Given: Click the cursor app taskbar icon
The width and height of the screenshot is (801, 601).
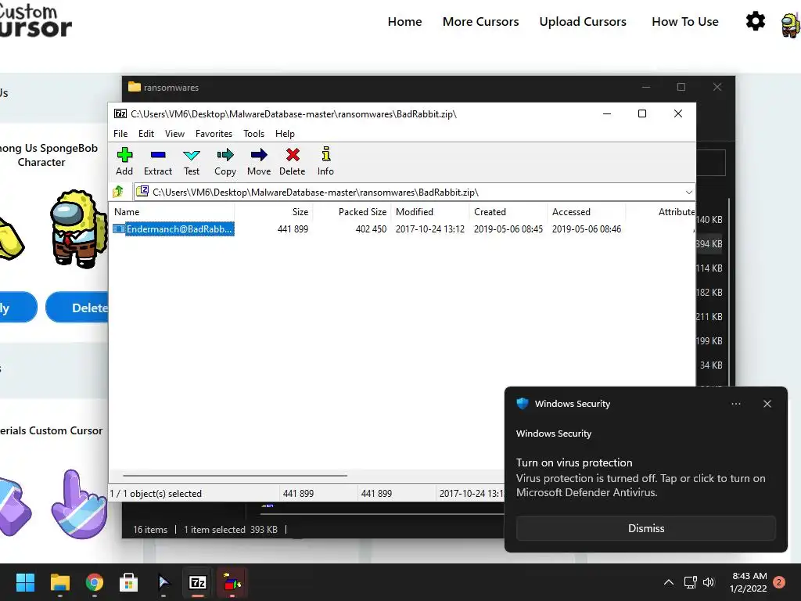Looking at the screenshot, I should point(163,582).
